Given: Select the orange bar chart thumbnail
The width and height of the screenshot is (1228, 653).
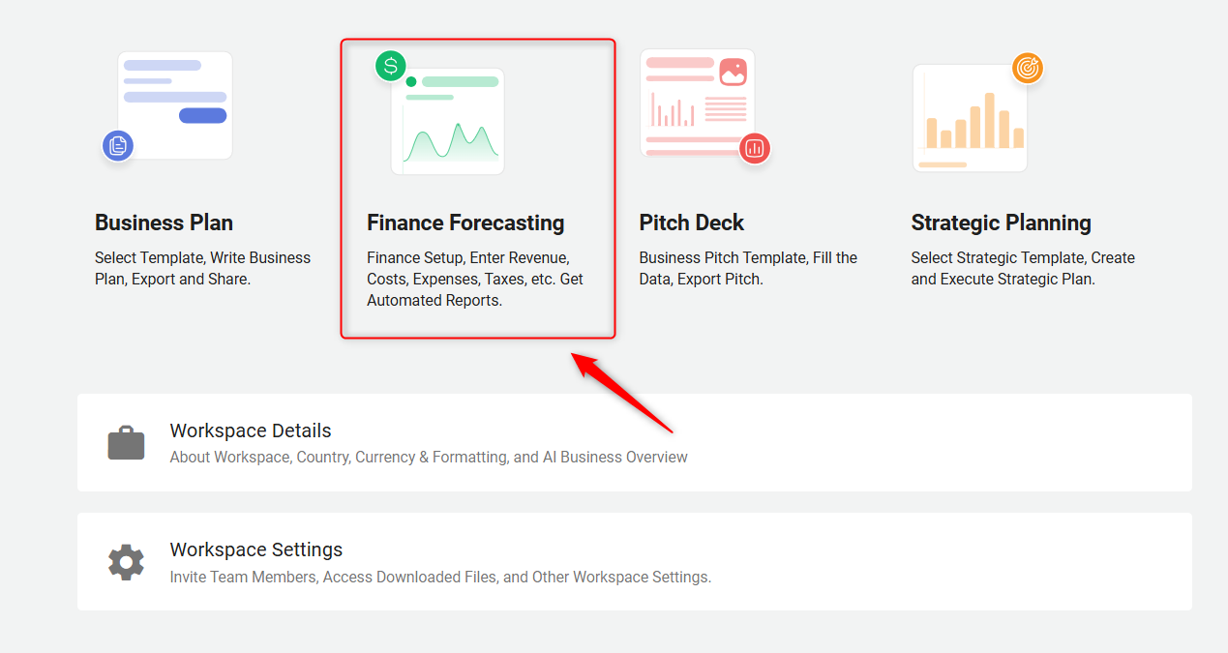Looking at the screenshot, I should pos(970,118).
